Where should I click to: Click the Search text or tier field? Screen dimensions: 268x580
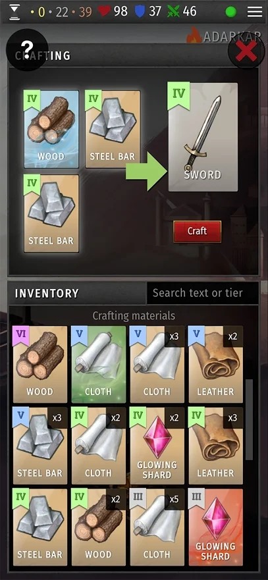pyautogui.click(x=202, y=293)
